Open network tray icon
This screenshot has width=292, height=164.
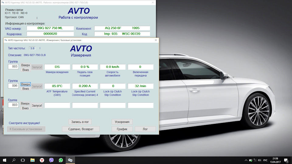255,160
